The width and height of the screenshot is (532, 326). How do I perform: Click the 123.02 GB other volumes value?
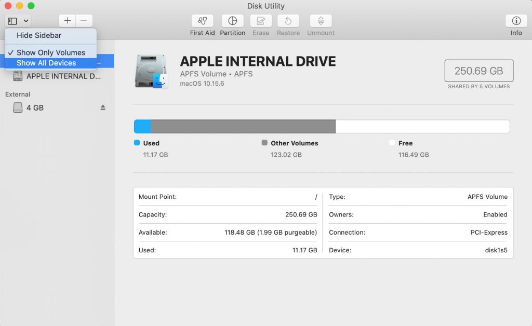coord(286,155)
